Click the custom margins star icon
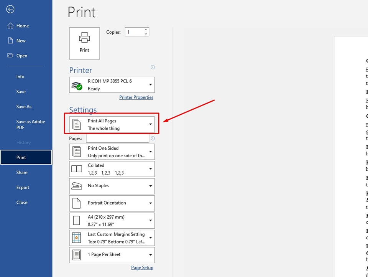368x277 pixels. click(77, 237)
